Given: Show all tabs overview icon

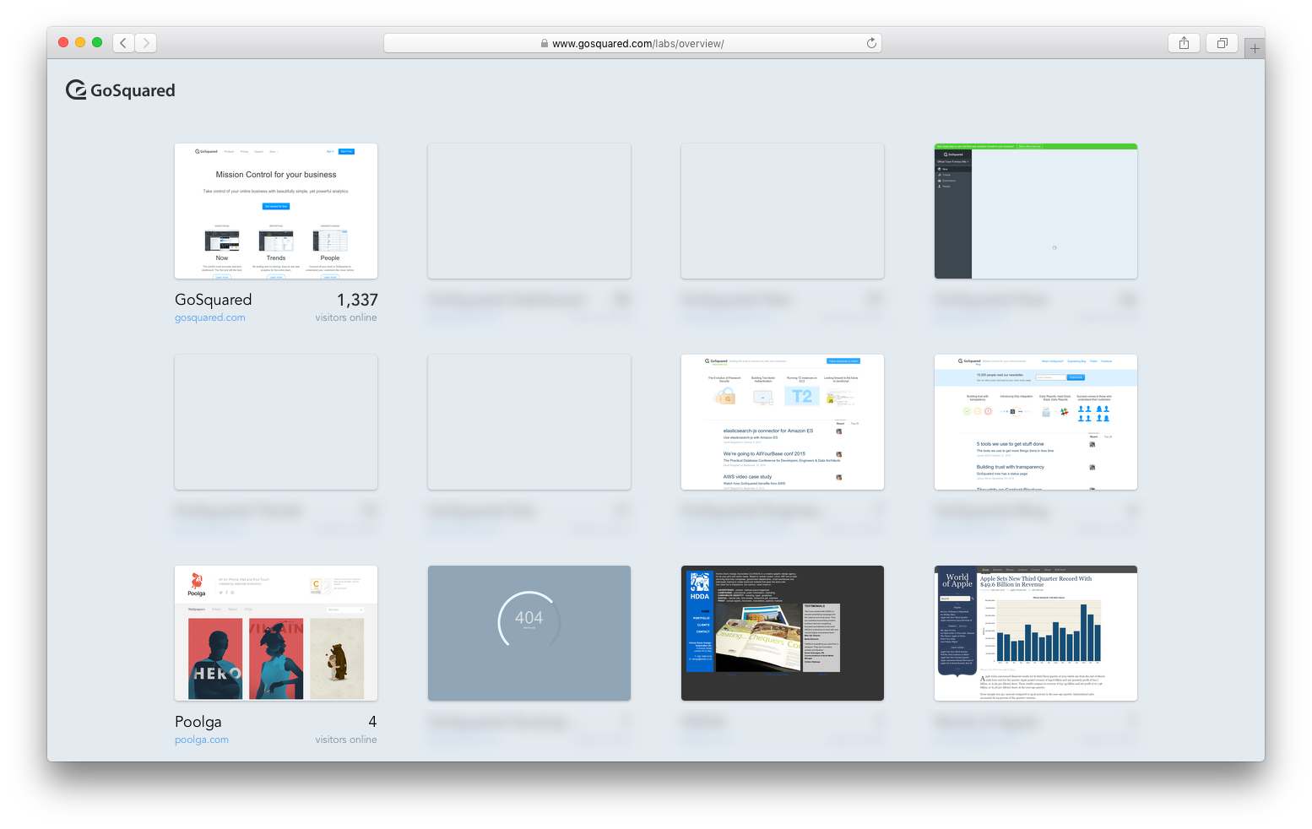Looking at the screenshot, I should click(1222, 43).
